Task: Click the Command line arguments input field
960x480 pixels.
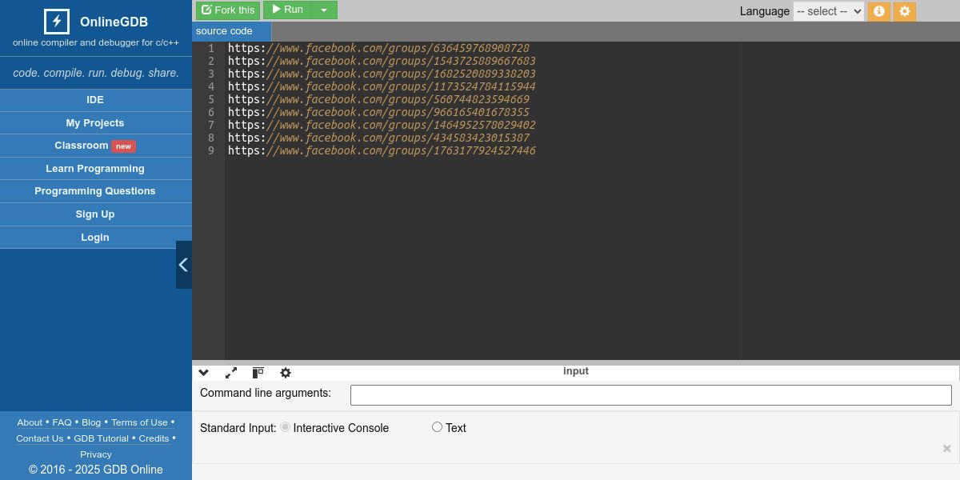Action: [x=650, y=394]
